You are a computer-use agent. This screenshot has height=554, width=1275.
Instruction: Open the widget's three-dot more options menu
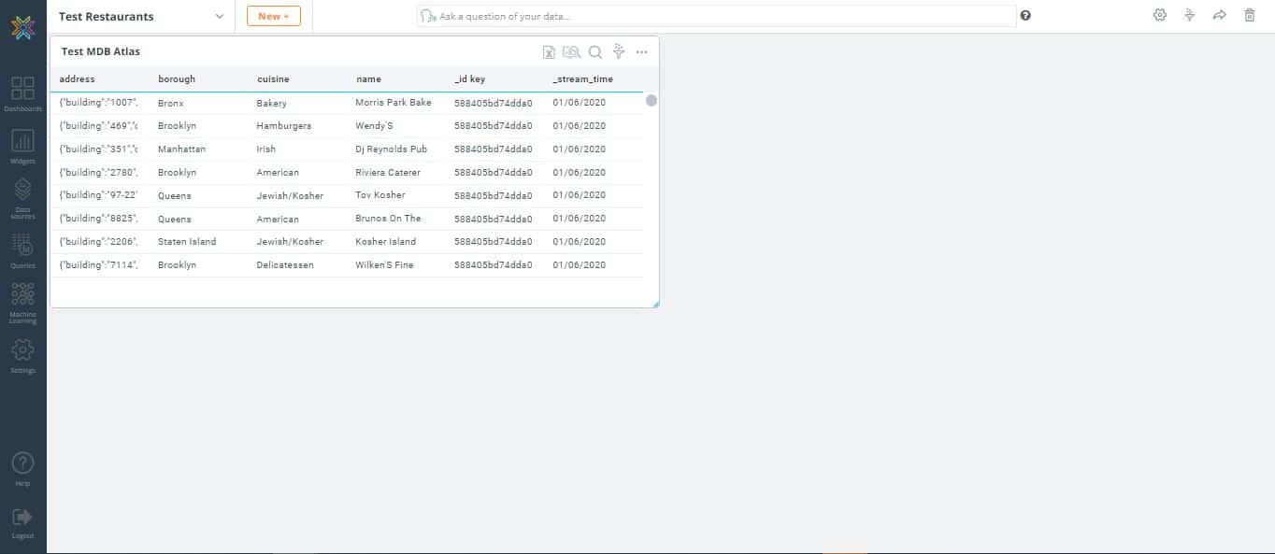coord(641,52)
